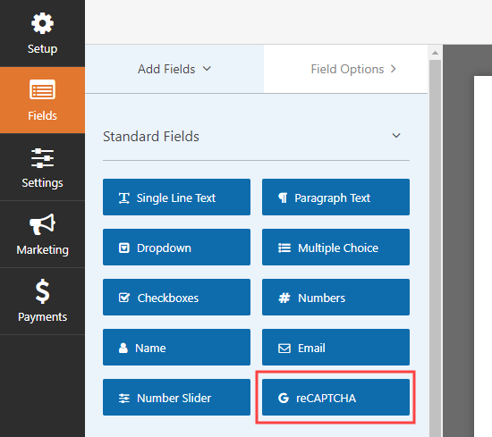Add a Multiple Choice field
Image resolution: width=492 pixels, height=437 pixels.
click(x=335, y=247)
